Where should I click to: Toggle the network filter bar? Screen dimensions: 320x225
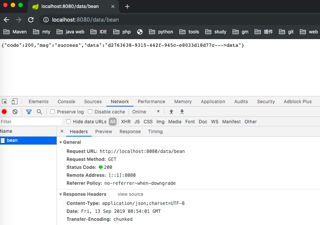(29, 112)
